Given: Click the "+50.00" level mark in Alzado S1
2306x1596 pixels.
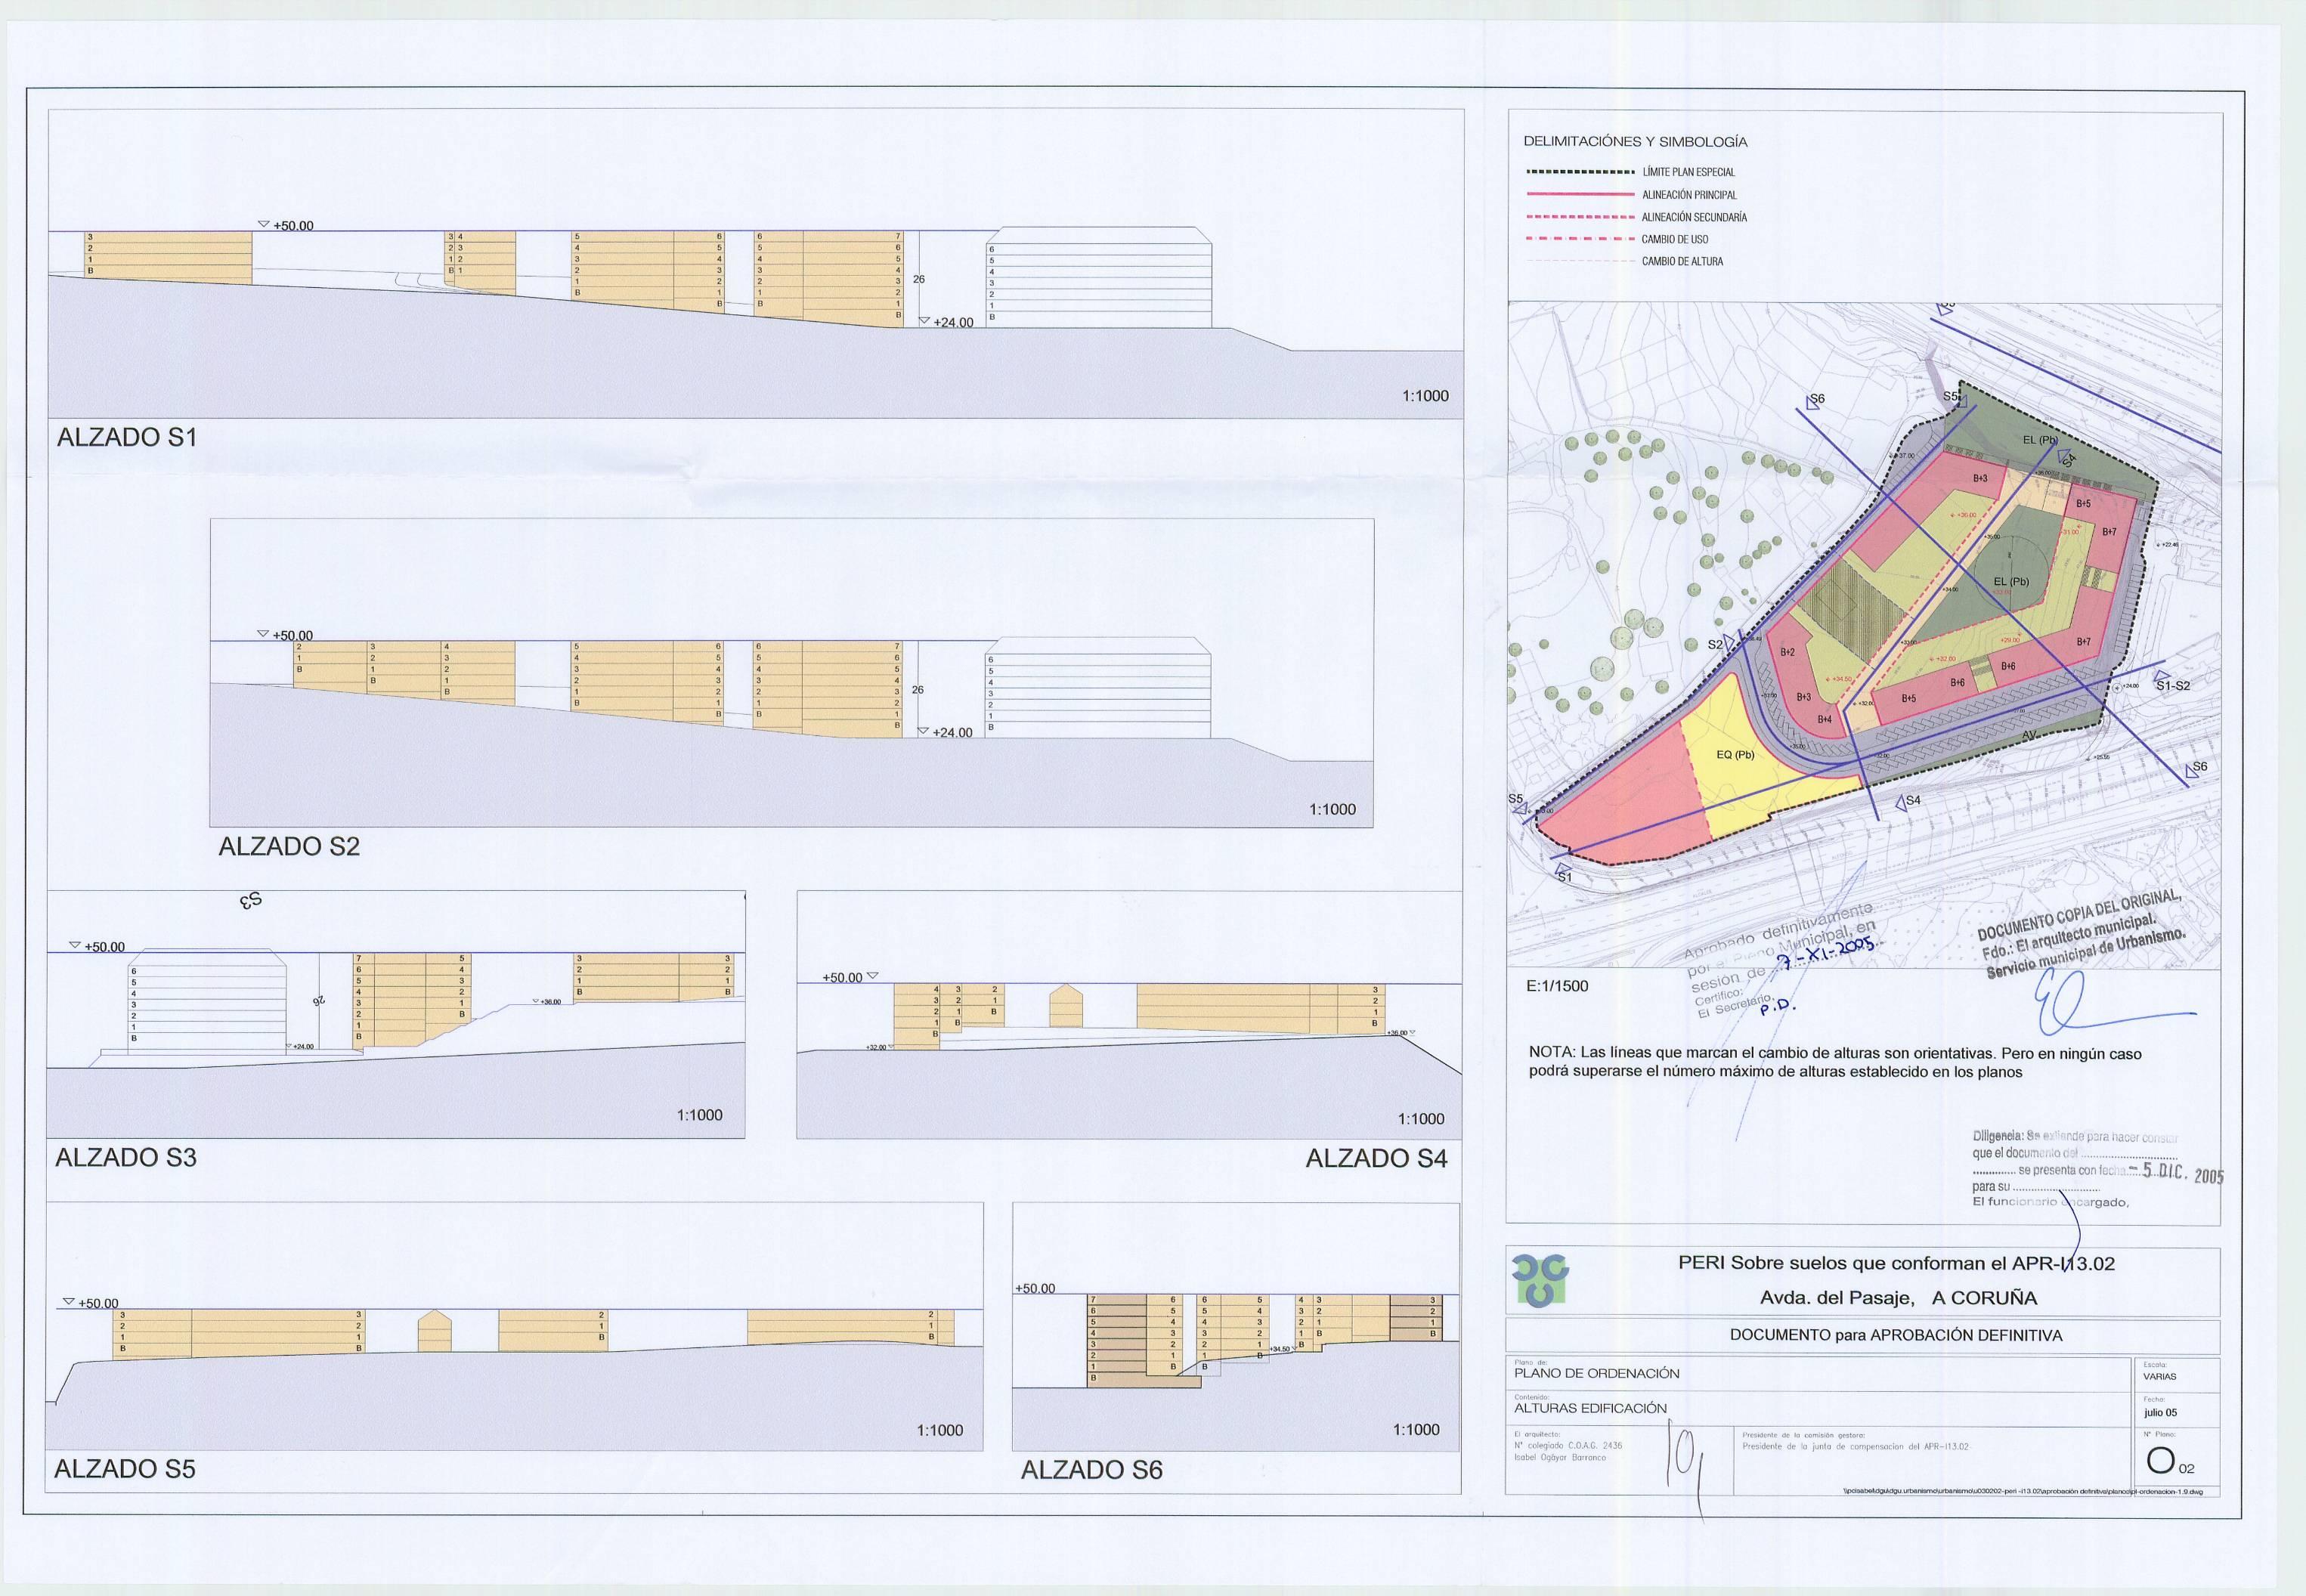Looking at the screenshot, I should coord(285,226).
